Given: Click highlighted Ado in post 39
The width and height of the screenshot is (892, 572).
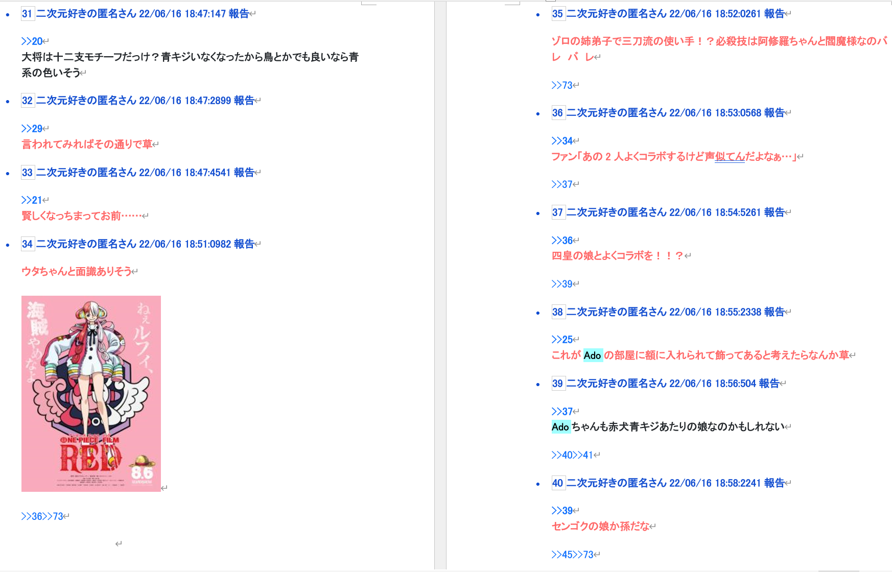Looking at the screenshot, I should pyautogui.click(x=561, y=427).
